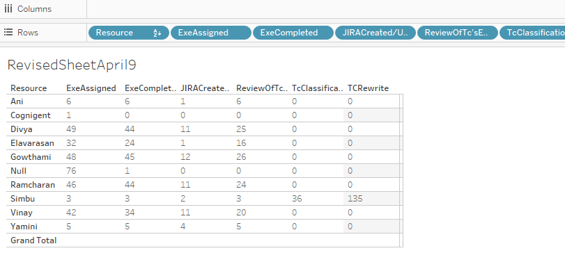Select the ExeAssigned pill in Rows

click(x=211, y=33)
